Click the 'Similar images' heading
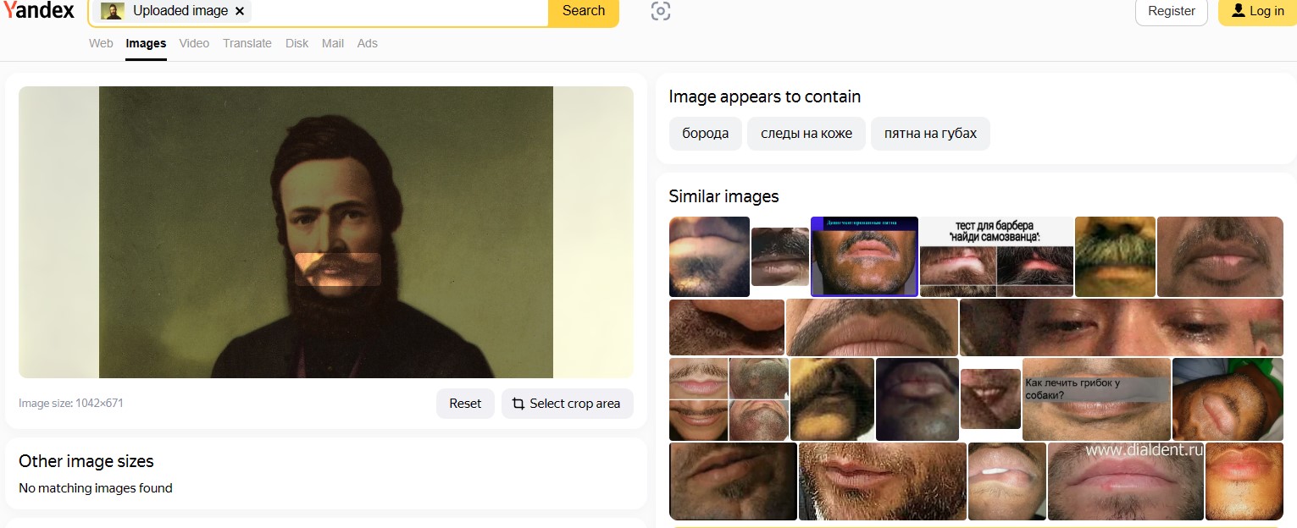This screenshot has height=528, width=1297. point(723,196)
